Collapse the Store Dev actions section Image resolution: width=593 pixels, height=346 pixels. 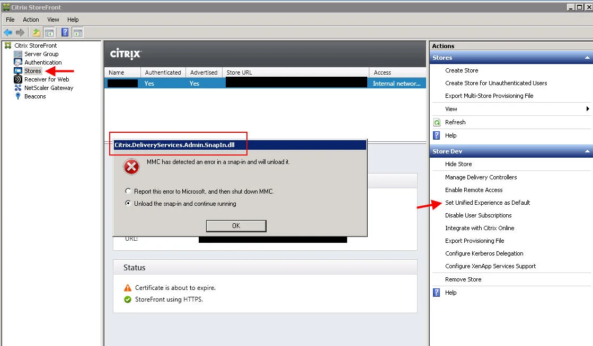[x=587, y=151]
